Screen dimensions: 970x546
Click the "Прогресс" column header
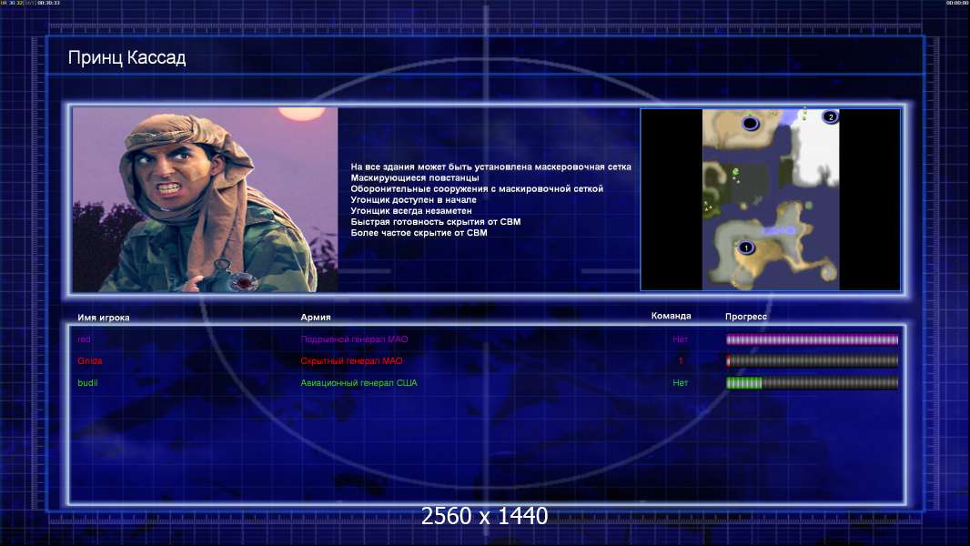[x=746, y=317]
